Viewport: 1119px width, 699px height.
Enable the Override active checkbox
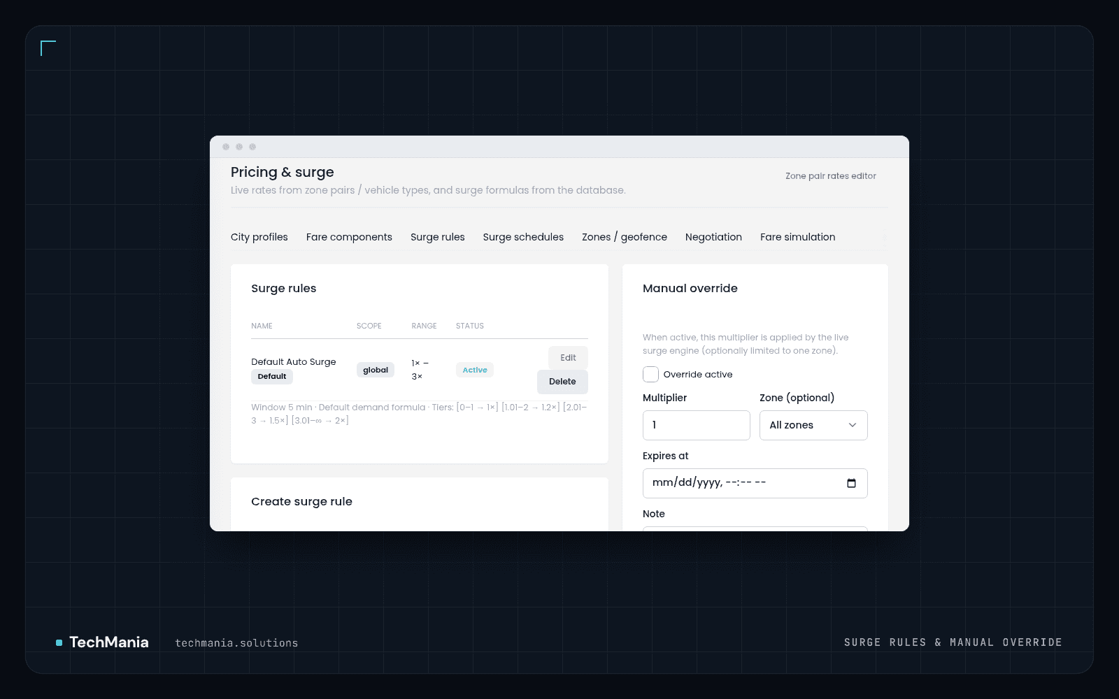tap(650, 374)
